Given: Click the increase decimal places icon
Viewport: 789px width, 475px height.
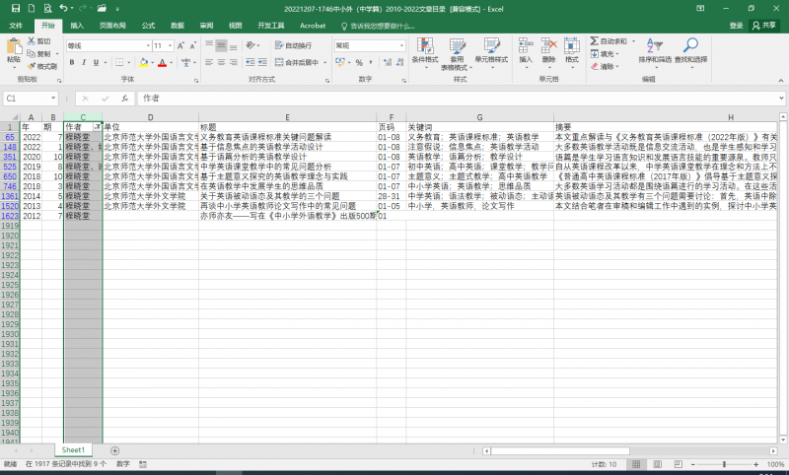Looking at the screenshot, I should click(387, 62).
